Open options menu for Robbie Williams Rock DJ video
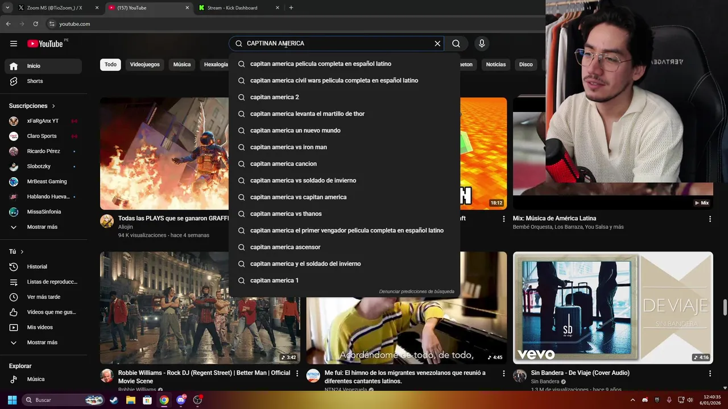Image resolution: width=728 pixels, height=409 pixels. pos(297,373)
